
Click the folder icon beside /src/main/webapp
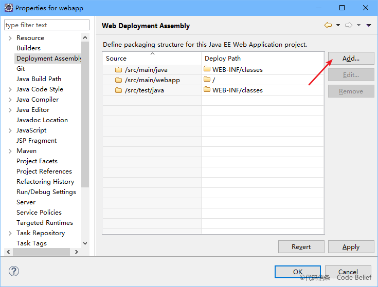click(x=118, y=80)
